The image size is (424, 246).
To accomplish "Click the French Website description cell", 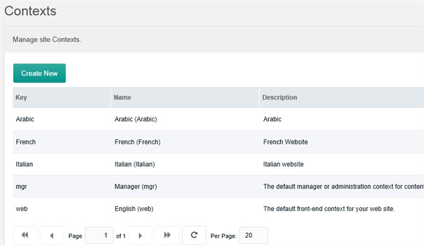I will 286,142.
